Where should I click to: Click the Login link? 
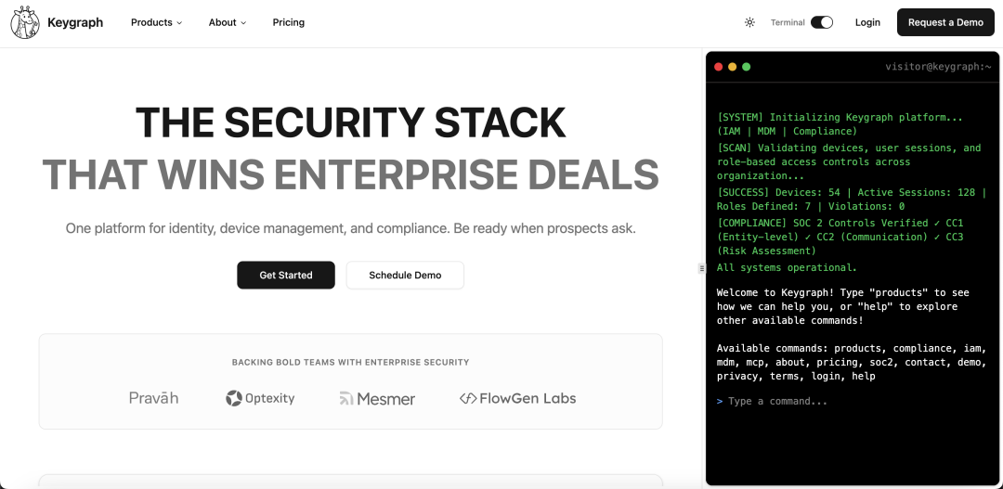coord(867,22)
